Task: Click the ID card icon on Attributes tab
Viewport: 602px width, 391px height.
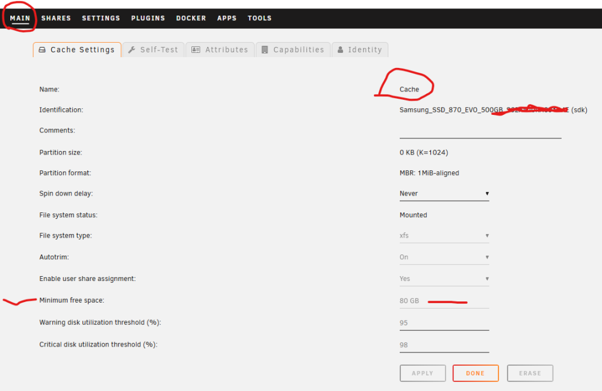Action: [196, 50]
